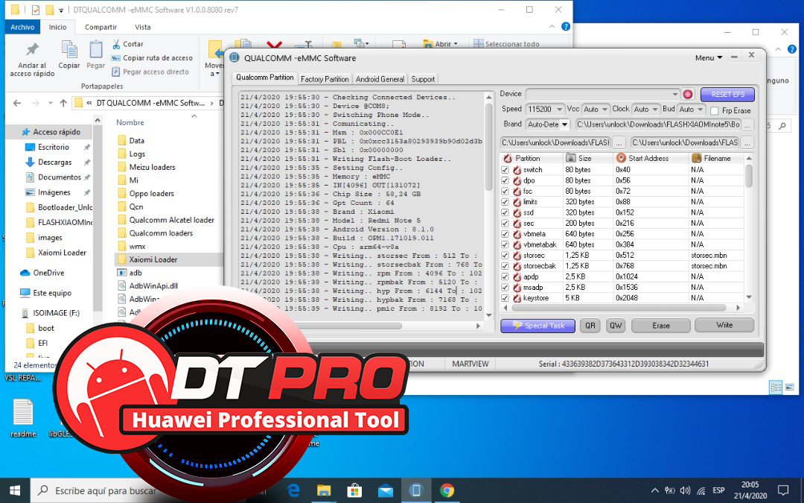Open the Menu dropdown in QUALCOMM window
804x503 pixels.
tap(709, 58)
